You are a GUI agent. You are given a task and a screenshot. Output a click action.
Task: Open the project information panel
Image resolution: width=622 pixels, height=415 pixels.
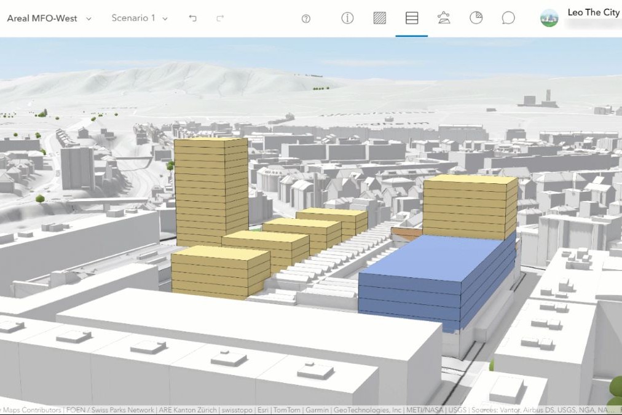click(347, 18)
